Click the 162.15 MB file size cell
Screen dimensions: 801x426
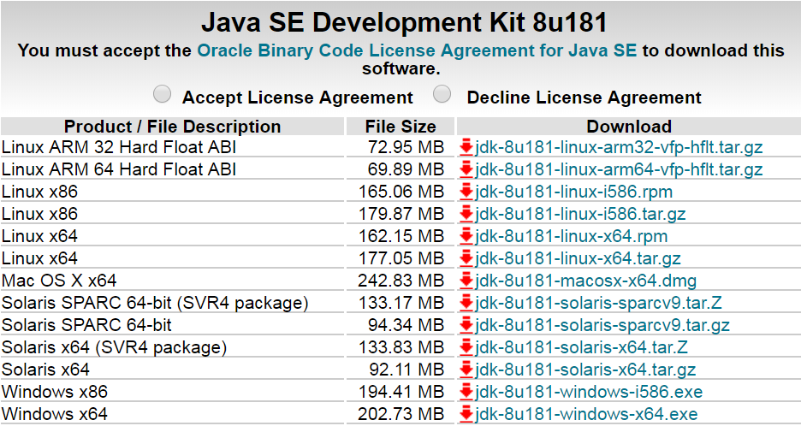click(401, 236)
